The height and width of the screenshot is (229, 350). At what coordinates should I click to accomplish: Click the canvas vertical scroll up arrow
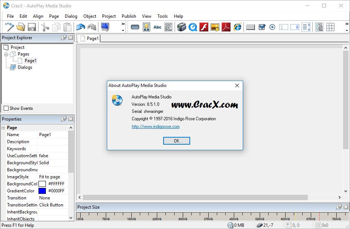pyautogui.click(x=346, y=48)
